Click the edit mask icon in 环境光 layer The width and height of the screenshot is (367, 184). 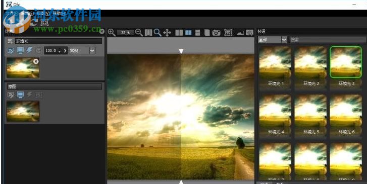tap(11, 50)
